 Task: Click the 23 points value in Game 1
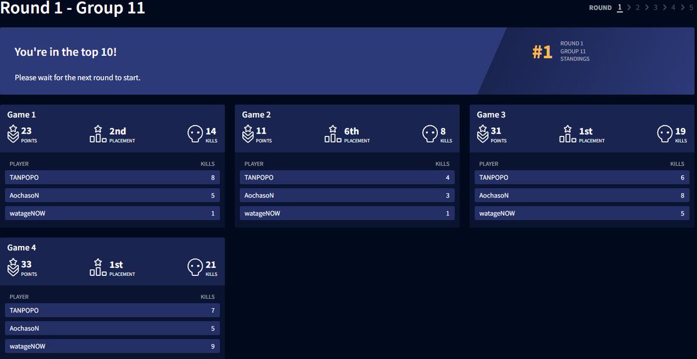pos(26,131)
